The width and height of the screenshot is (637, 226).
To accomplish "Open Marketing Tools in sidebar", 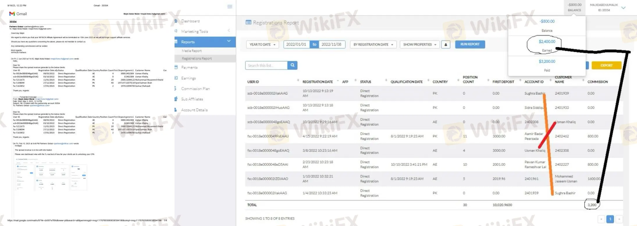I will point(194,31).
